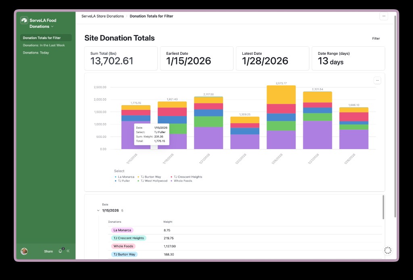This screenshot has height=280, width=413.
Task: Click TJ Fuller legend entry
Action: point(123,181)
